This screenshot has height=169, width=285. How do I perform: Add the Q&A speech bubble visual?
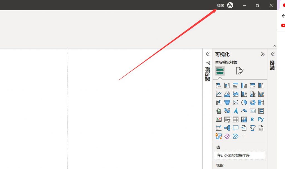(235, 128)
